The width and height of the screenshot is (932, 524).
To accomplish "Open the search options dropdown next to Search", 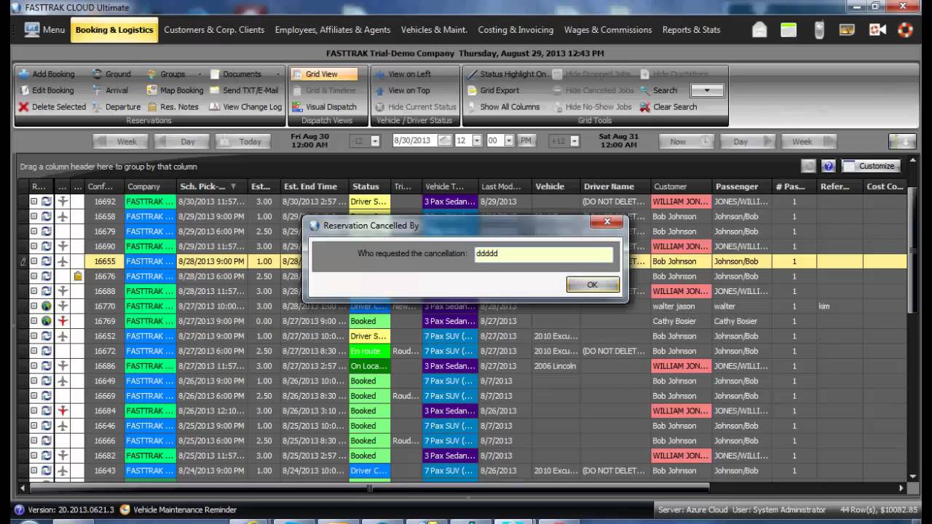I will (x=706, y=90).
